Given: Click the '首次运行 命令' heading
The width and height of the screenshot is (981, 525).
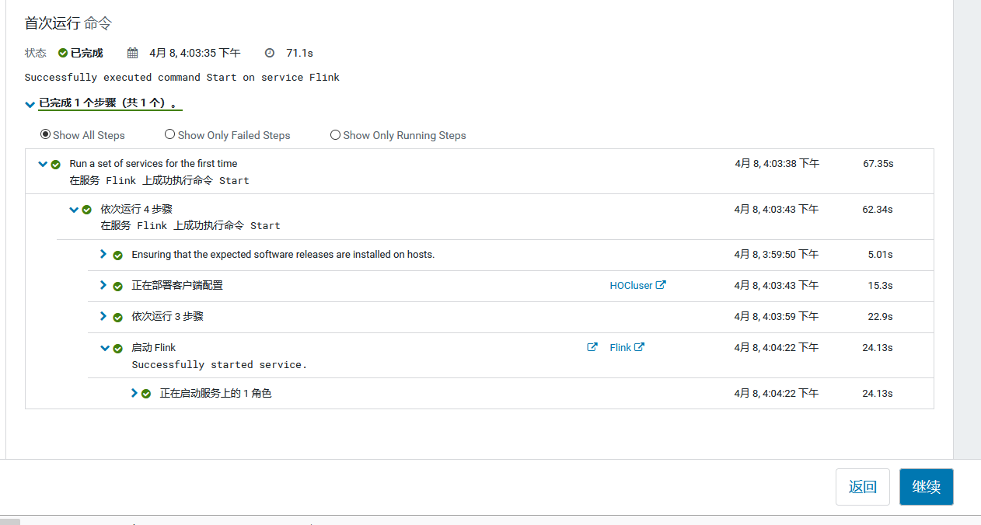Looking at the screenshot, I should [x=68, y=23].
